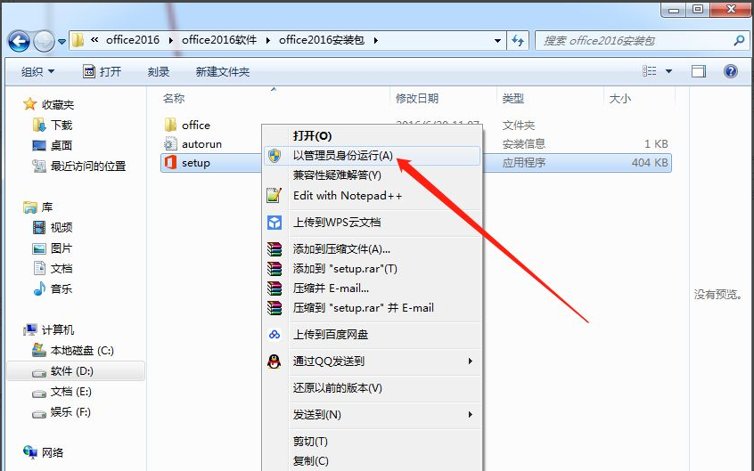Toggle the preview pane icon

[x=699, y=71]
